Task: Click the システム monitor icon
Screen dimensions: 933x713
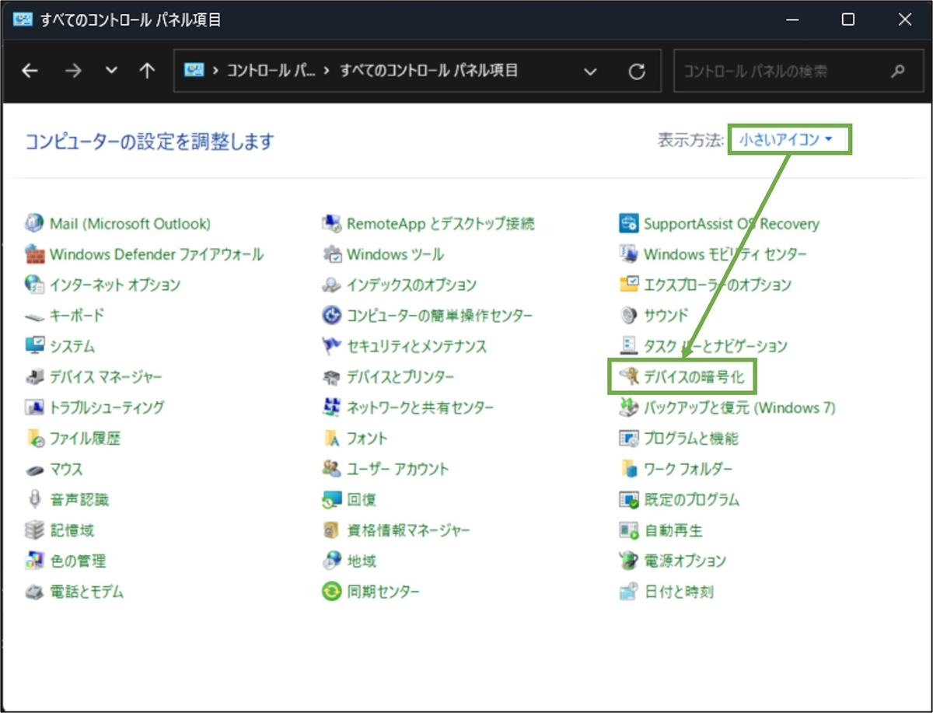Action: (x=34, y=346)
